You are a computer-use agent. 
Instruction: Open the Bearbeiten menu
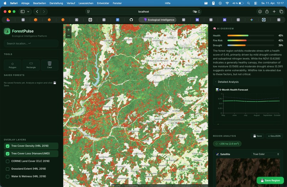40,3
